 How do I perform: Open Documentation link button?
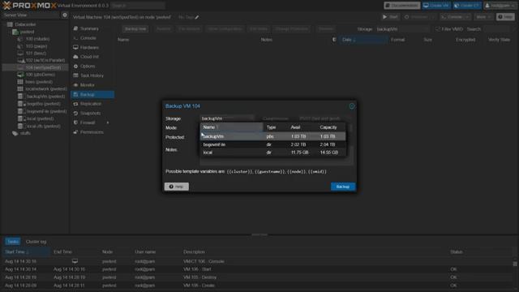(402, 6)
